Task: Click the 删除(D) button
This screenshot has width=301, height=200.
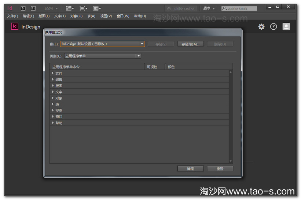Action: [220, 44]
